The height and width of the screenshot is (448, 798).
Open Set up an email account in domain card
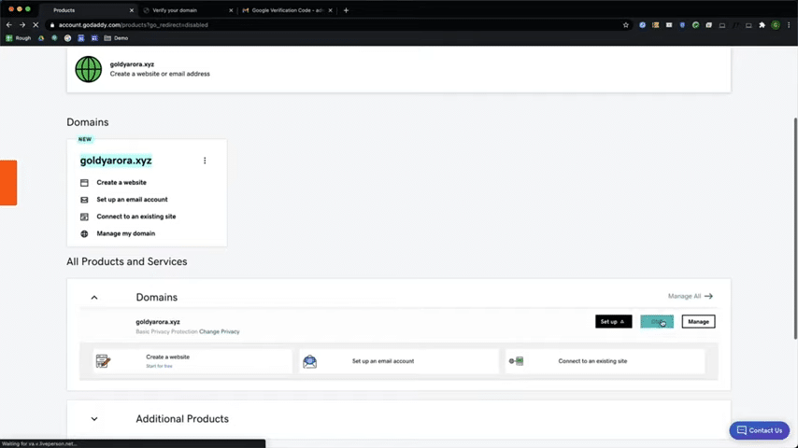pyautogui.click(x=133, y=200)
